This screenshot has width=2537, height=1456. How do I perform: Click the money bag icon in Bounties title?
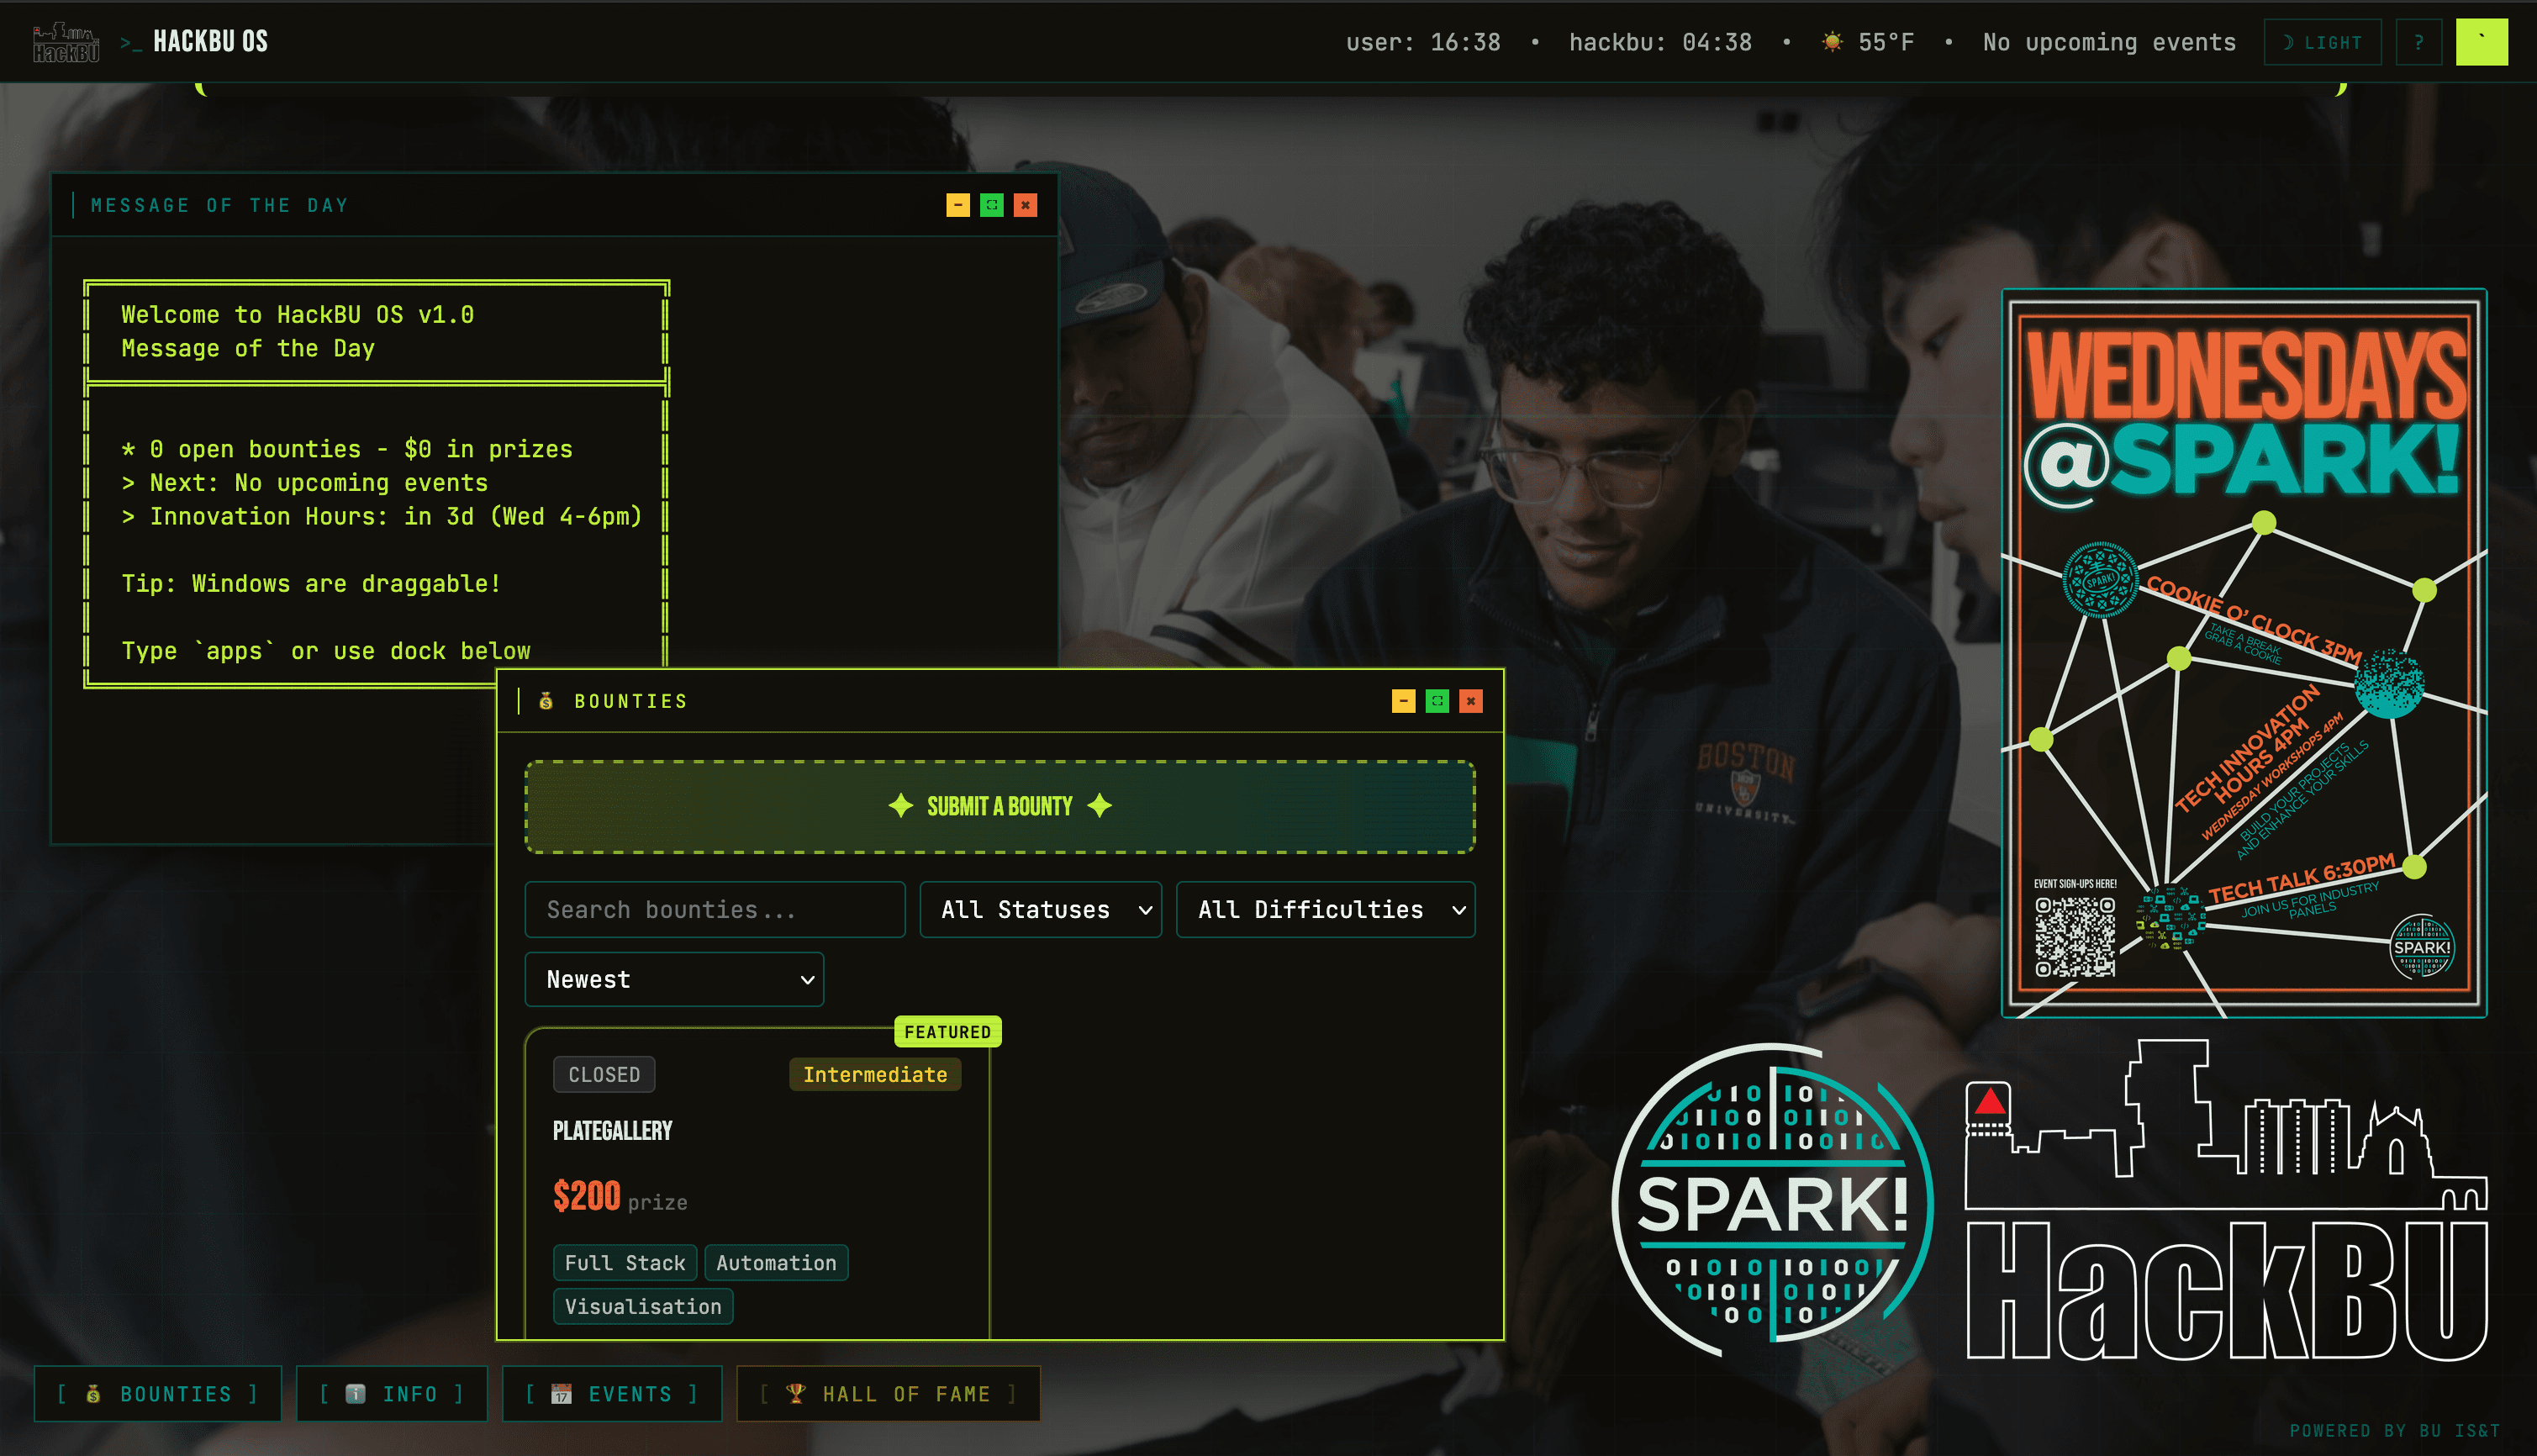click(x=546, y=701)
